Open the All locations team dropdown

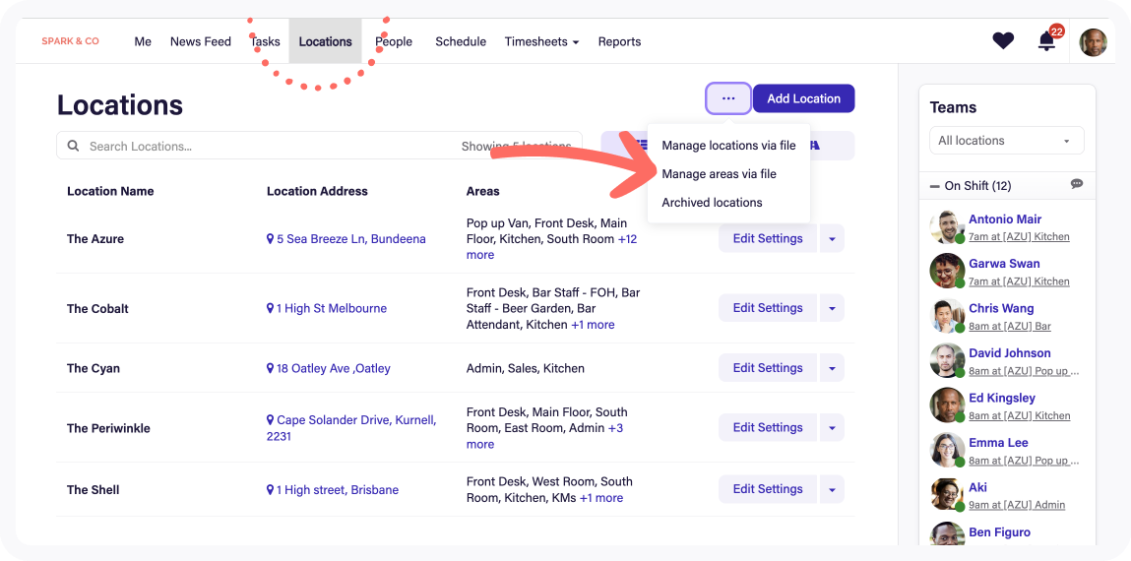tap(1006, 141)
